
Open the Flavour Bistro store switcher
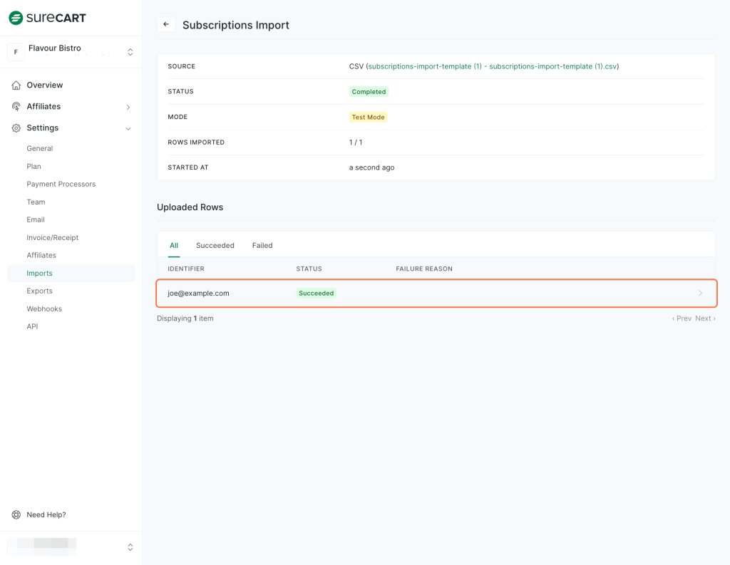pyautogui.click(x=130, y=52)
